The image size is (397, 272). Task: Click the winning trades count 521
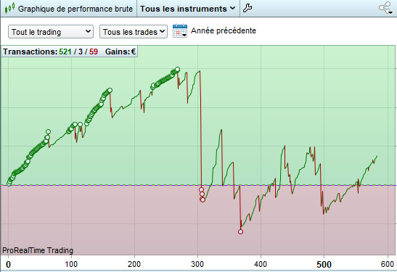[x=65, y=51]
